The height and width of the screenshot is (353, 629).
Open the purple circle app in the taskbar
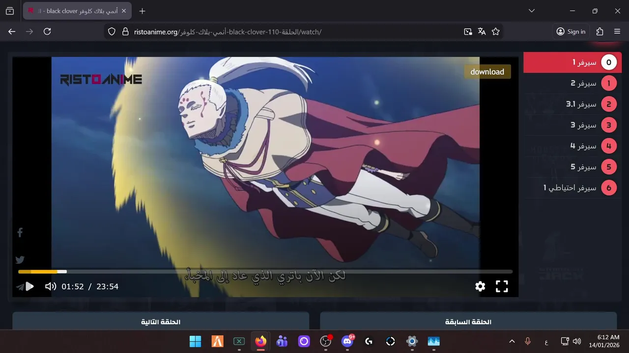pyautogui.click(x=304, y=341)
